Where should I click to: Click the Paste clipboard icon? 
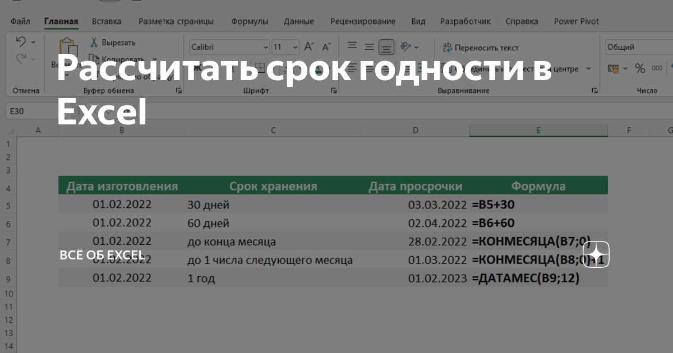point(68,48)
